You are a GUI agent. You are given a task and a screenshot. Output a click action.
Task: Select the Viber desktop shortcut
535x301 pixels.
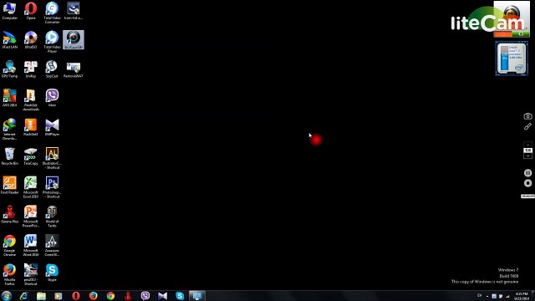point(52,99)
